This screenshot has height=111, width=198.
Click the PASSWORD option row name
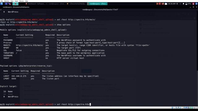pos(8,40)
